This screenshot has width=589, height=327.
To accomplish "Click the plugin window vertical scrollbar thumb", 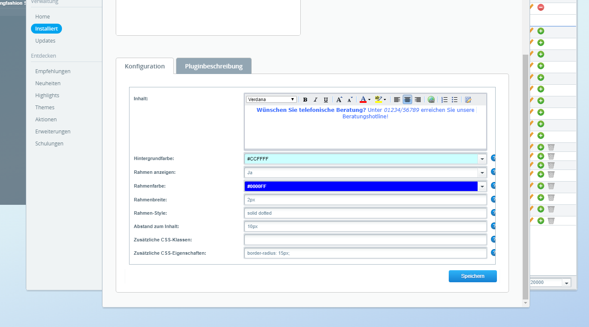I will 525,176.
